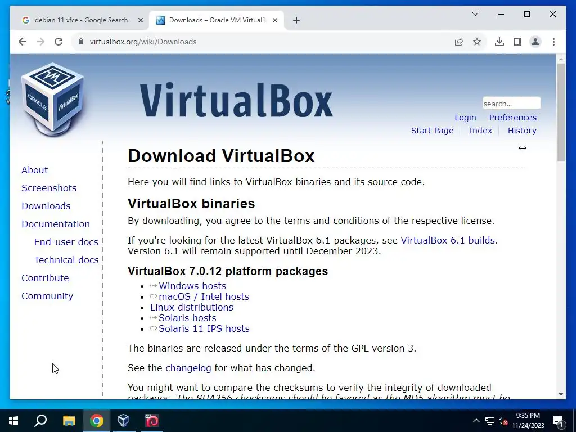
Task: Open Contribute in the sidebar
Action: tap(45, 278)
